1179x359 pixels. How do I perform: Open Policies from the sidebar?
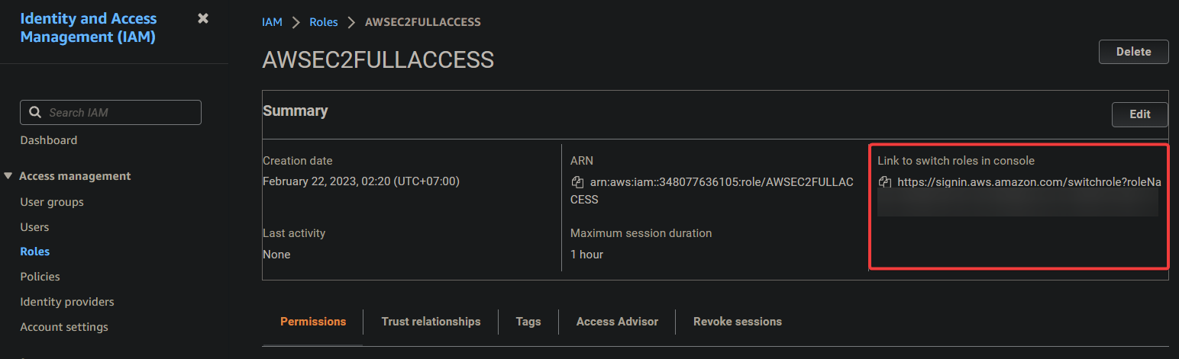pos(40,277)
